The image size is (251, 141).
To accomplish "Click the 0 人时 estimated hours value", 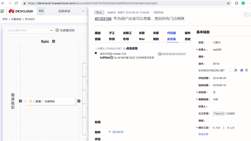I will pos(217,128).
